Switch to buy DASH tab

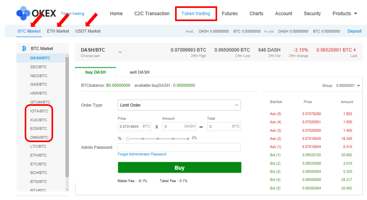pyautogui.click(x=96, y=72)
